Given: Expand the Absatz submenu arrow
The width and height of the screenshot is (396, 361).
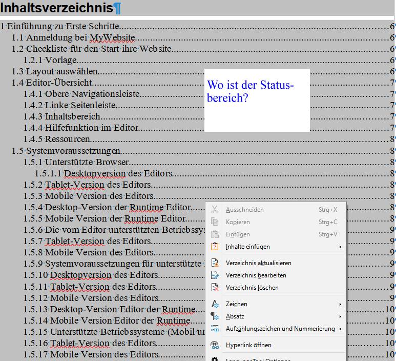Looking at the screenshot, I should pos(340,316).
